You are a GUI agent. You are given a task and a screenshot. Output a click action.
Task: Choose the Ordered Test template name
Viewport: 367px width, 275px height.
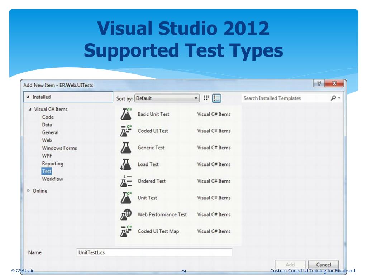pos(152,181)
